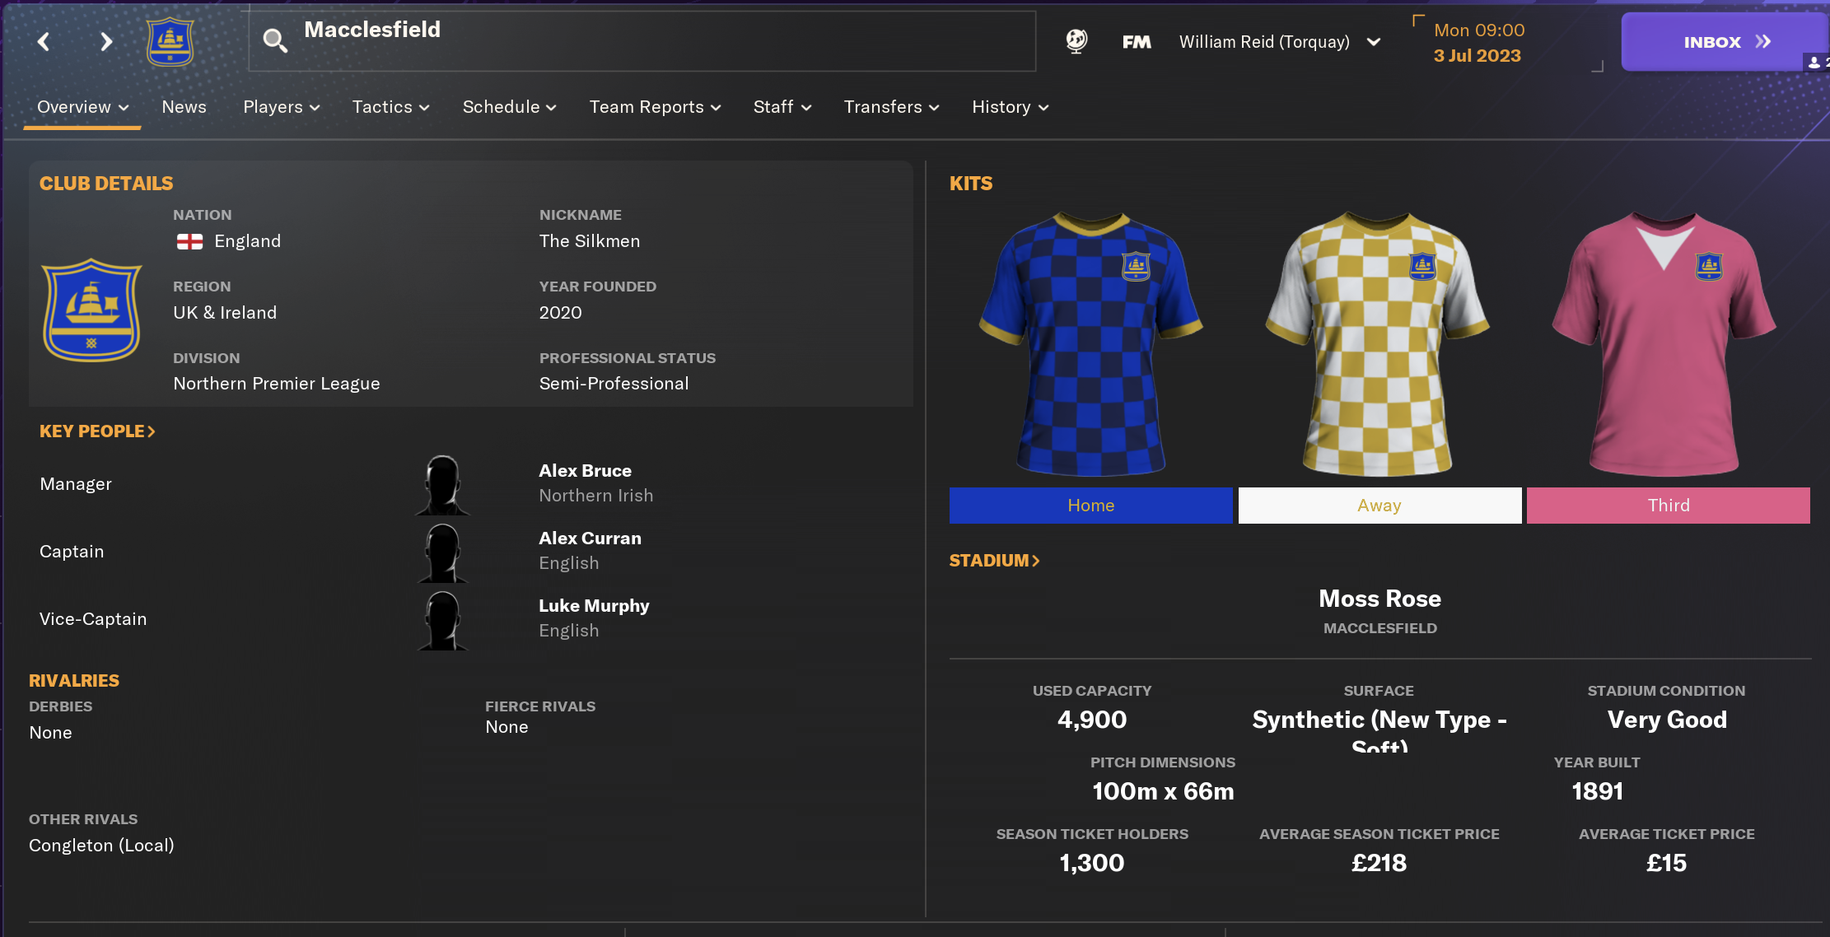Select the gold checkered away shirt
The image size is (1830, 937).
[x=1378, y=344]
